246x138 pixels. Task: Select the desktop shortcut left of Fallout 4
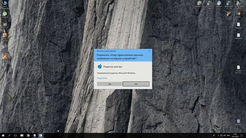click(209, 4)
